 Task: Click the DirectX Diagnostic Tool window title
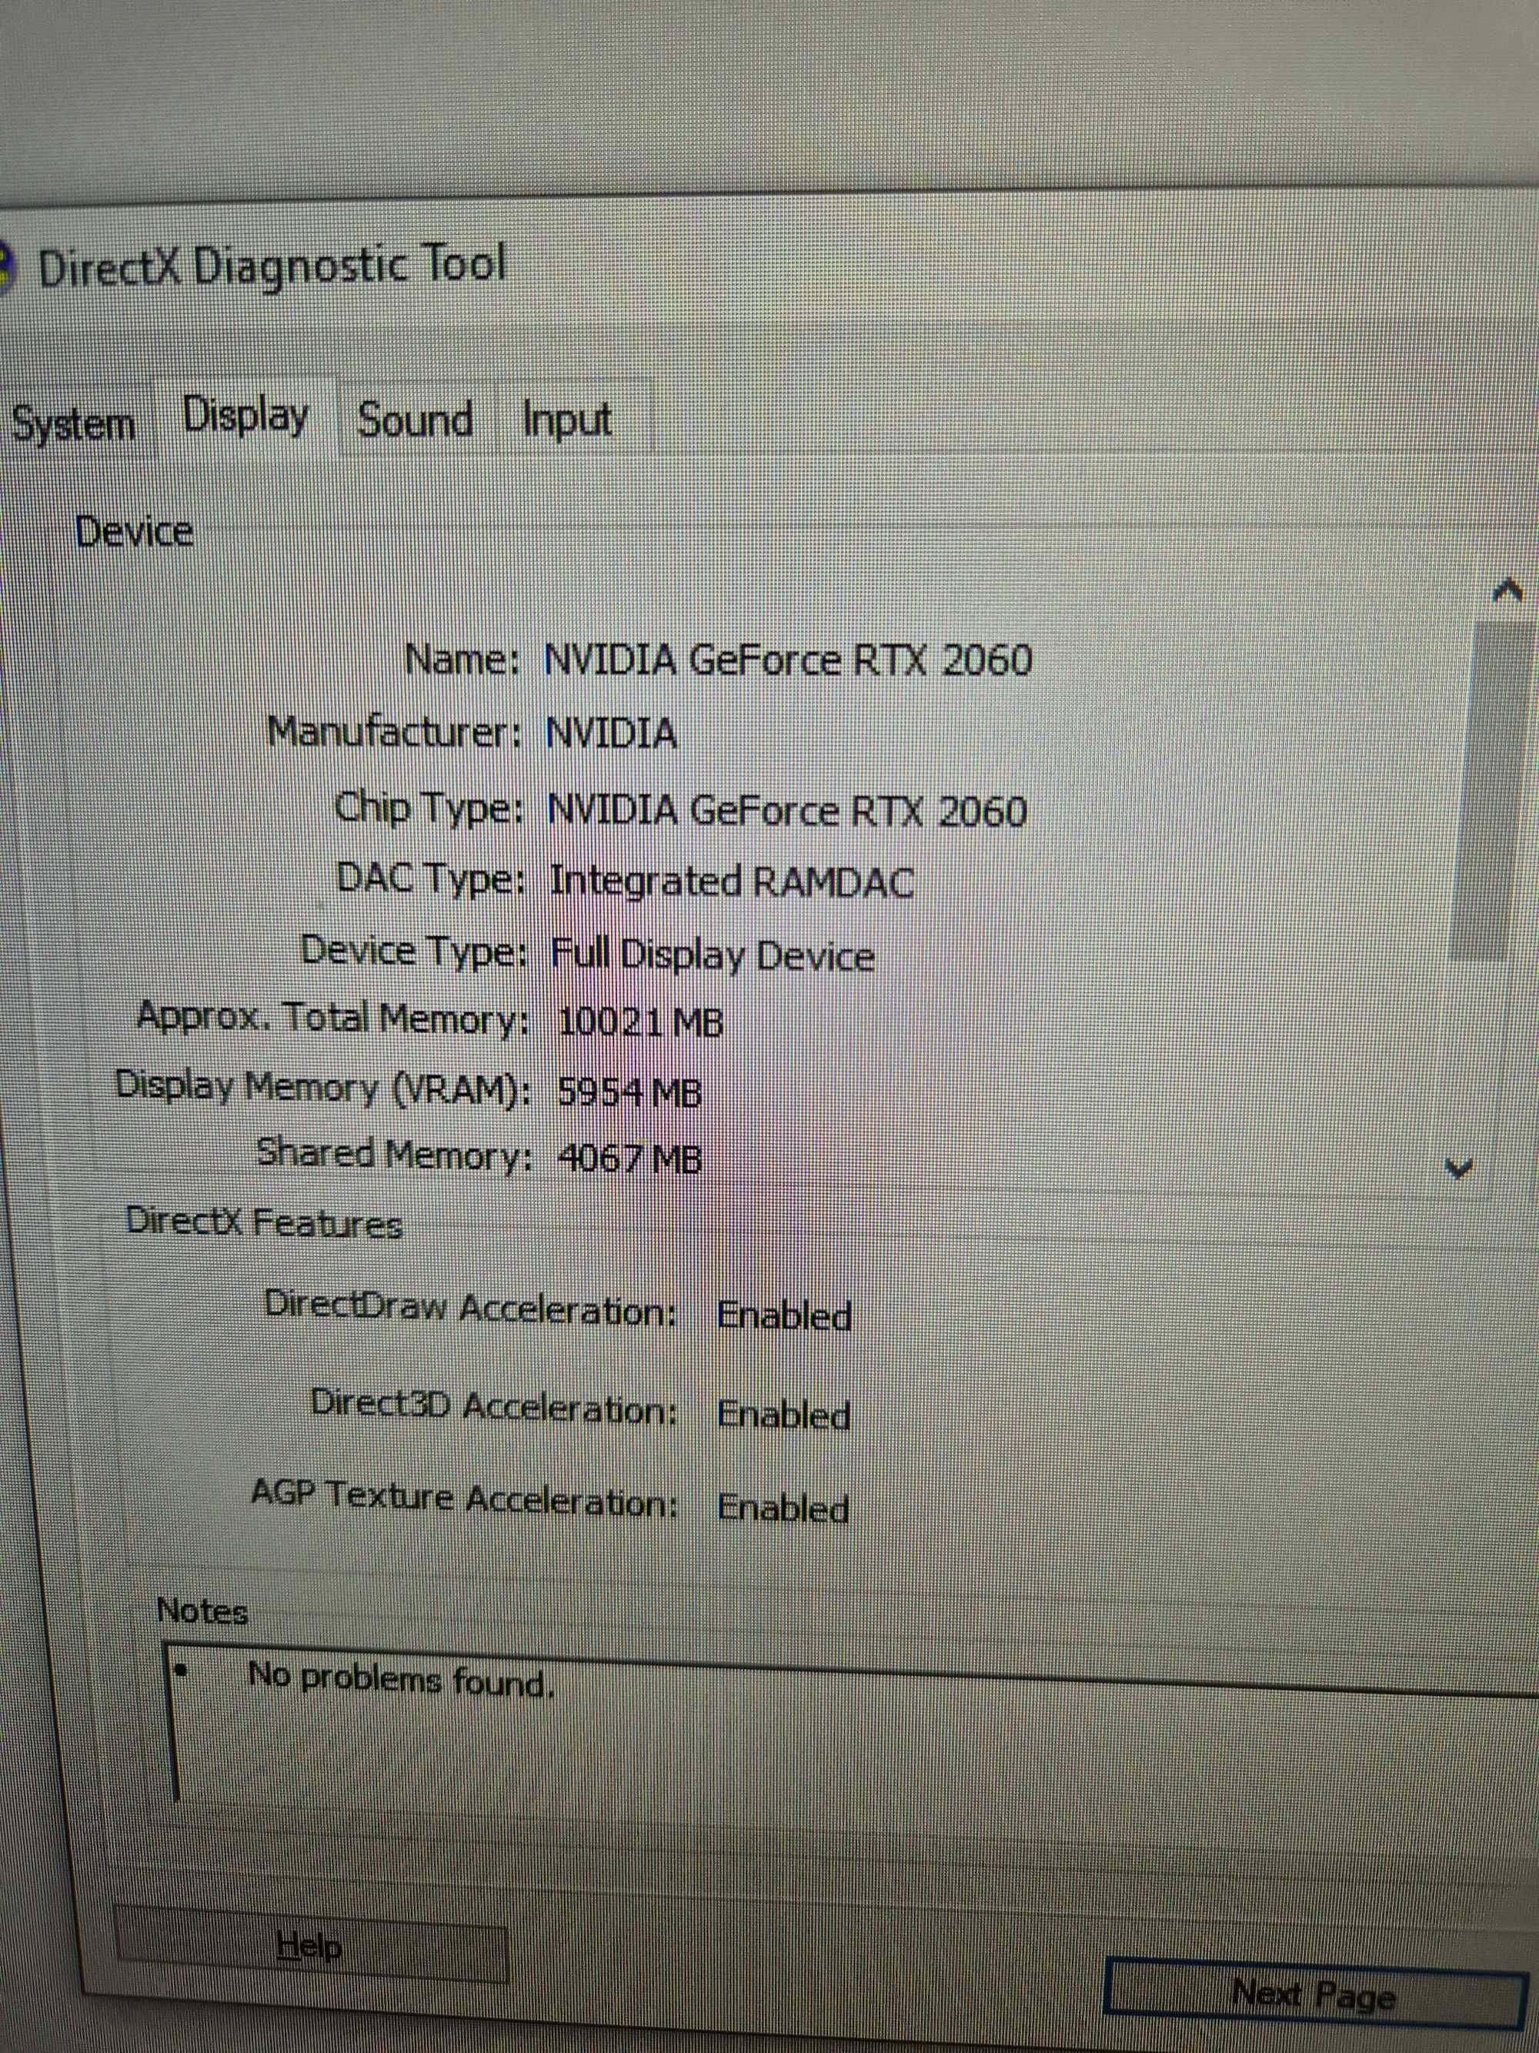(272, 266)
